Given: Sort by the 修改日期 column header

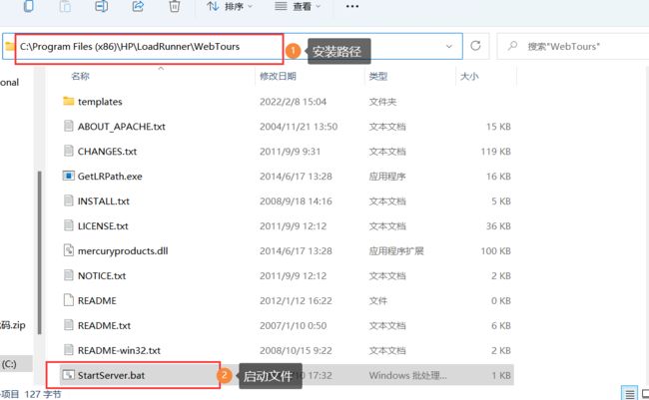Looking at the screenshot, I should click(x=278, y=76).
